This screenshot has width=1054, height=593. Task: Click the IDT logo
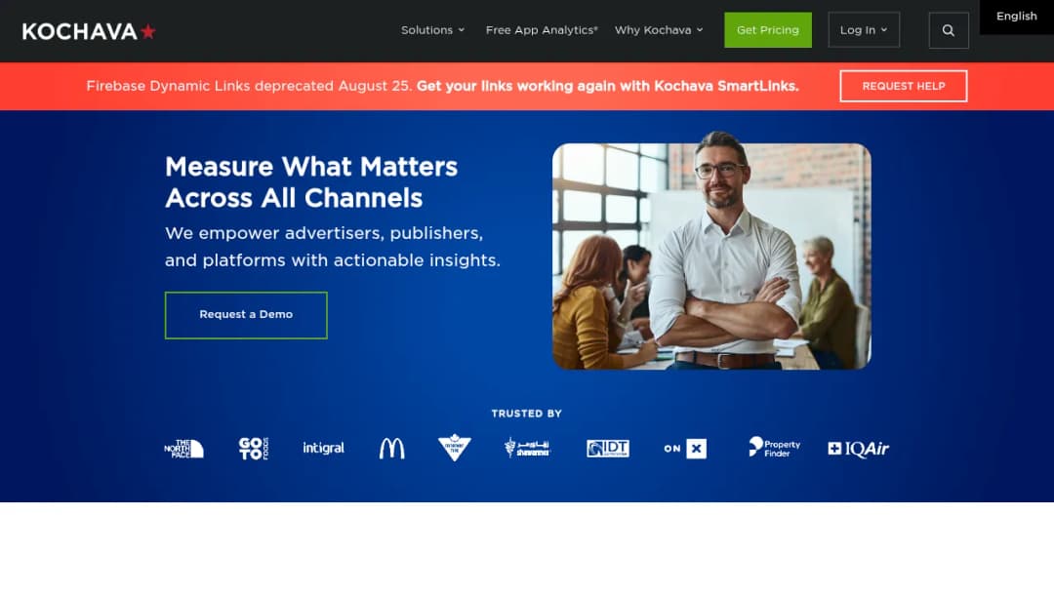(608, 448)
